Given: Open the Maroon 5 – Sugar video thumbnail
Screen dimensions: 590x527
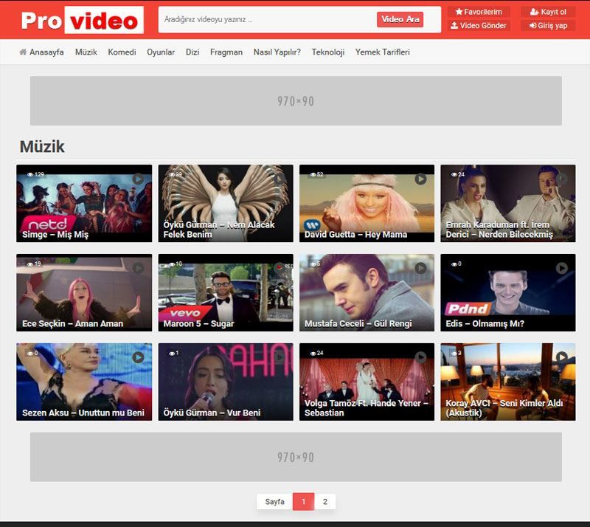Looking at the screenshot, I should click(226, 293).
